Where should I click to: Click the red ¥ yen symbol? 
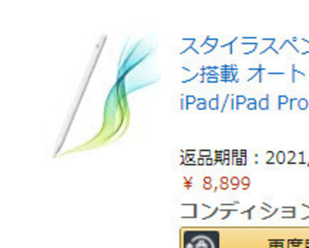pos(188,183)
